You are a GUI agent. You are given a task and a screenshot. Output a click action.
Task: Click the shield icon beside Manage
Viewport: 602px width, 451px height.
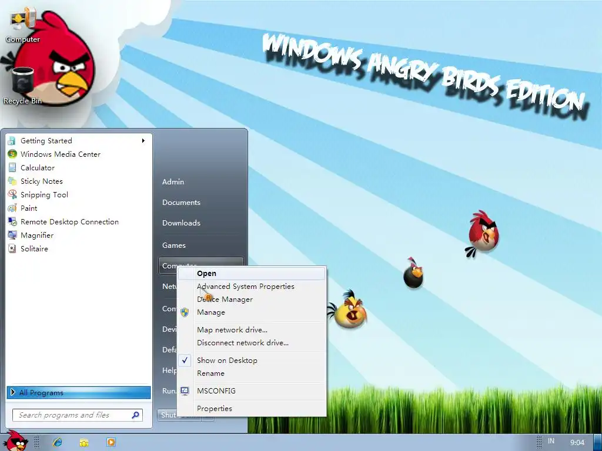coord(185,312)
